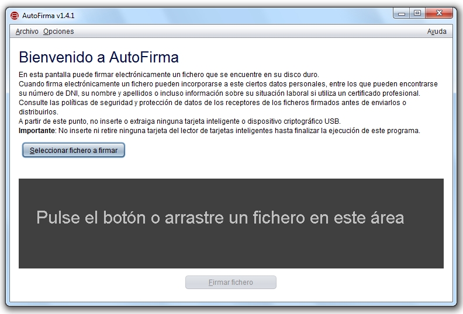The width and height of the screenshot is (463, 314).
Task: Click the Bienvenido a AutoFirma heading
Action: [x=99, y=57]
